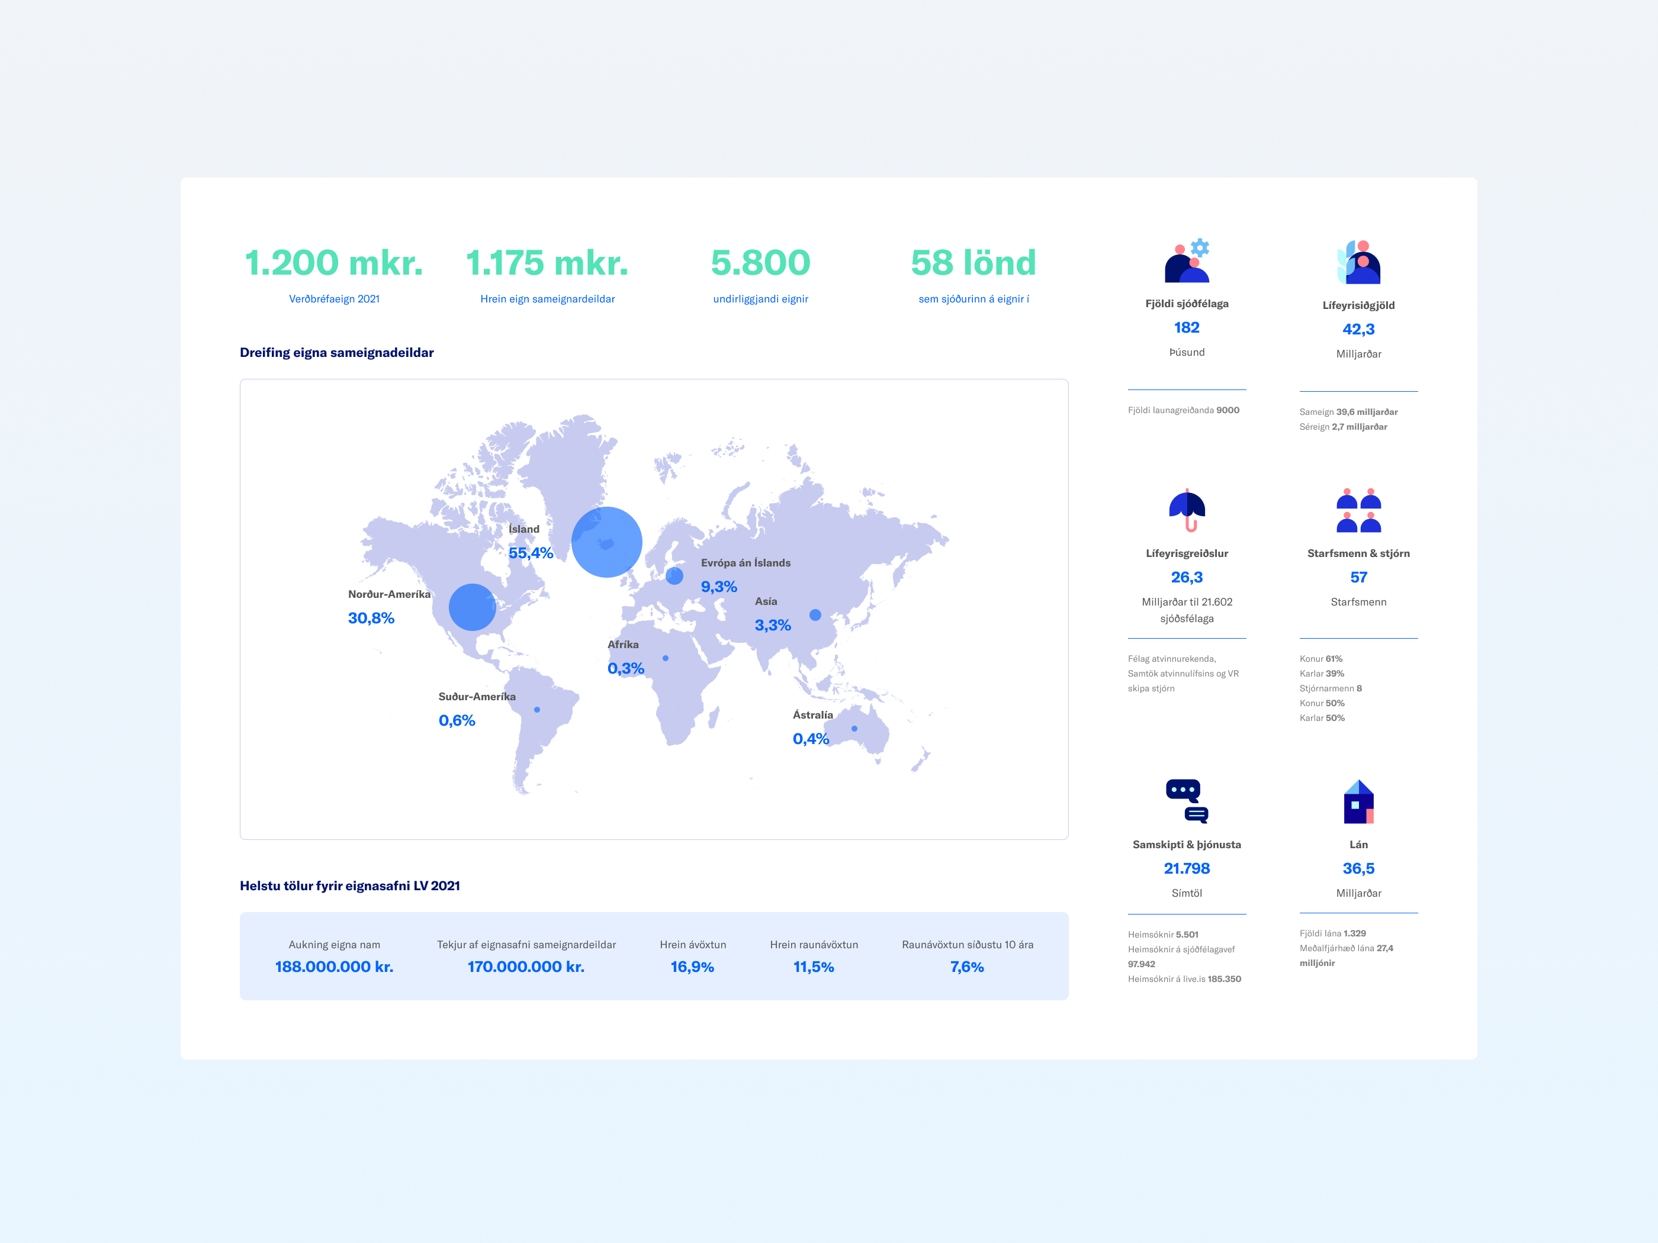The image size is (1658, 1243).
Task: Click the Suður-Ameríka map dot
Action: click(536, 710)
